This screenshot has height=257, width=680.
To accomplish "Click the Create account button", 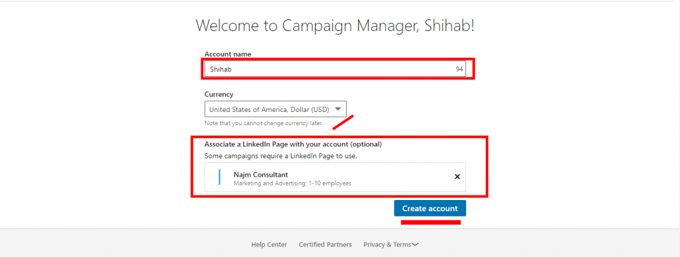I will 430,208.
